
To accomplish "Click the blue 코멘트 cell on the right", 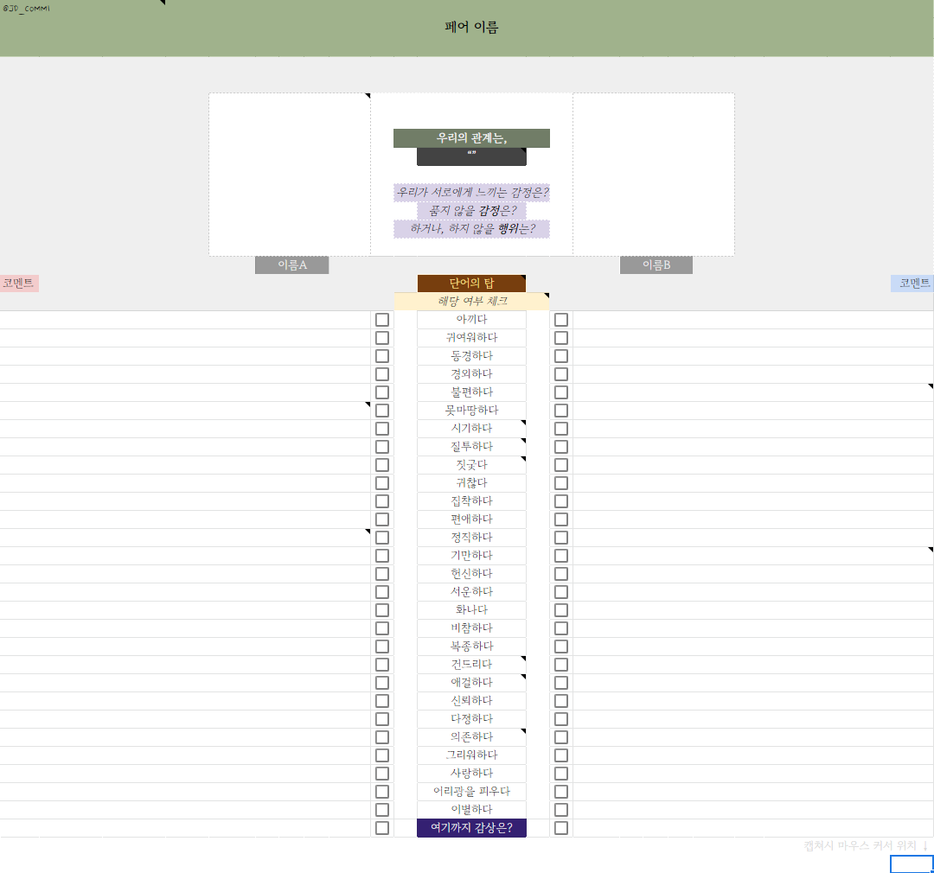I will (912, 283).
